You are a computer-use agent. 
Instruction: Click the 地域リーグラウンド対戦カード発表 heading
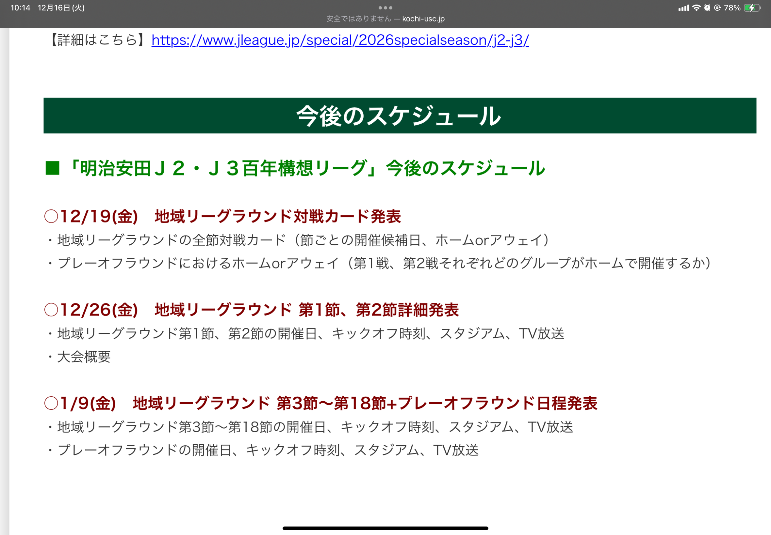point(278,216)
